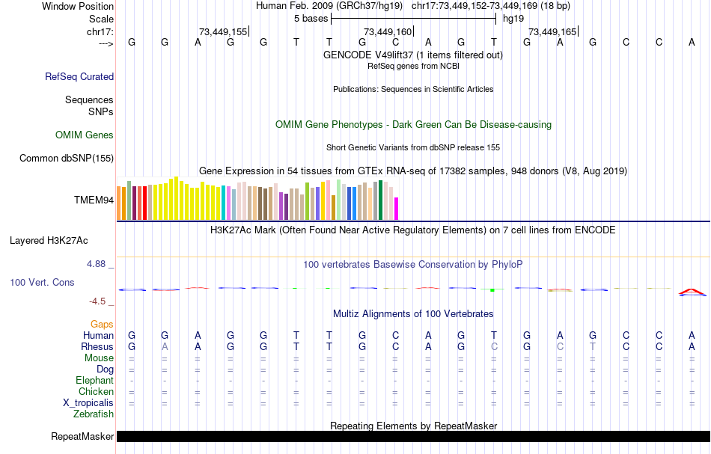Viewport: 711px width, 454px height.
Task: Click the -4.5 PhyloP lower limit value
Action: (x=97, y=301)
